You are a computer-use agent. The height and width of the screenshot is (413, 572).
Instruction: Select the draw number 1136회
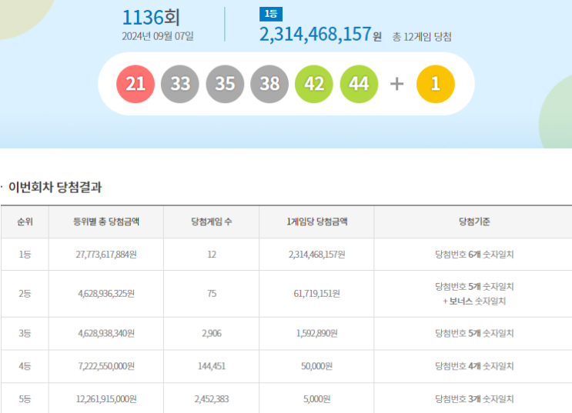tap(151, 18)
